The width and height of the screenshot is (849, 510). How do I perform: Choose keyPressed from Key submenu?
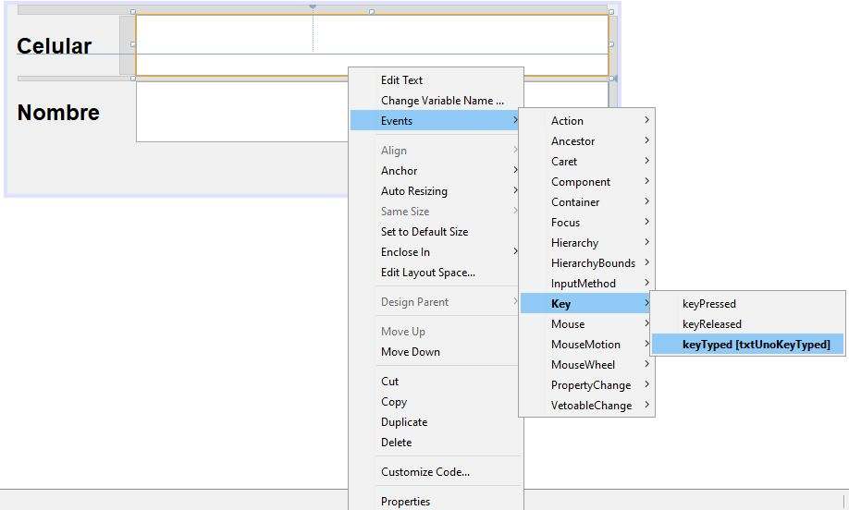click(x=708, y=304)
